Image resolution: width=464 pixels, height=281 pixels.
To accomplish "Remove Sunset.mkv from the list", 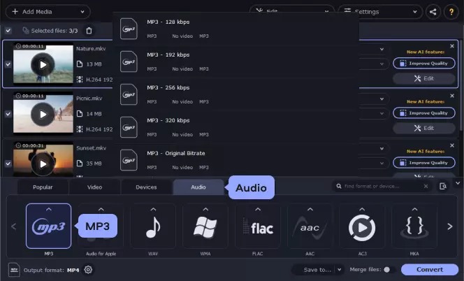I will [452, 145].
